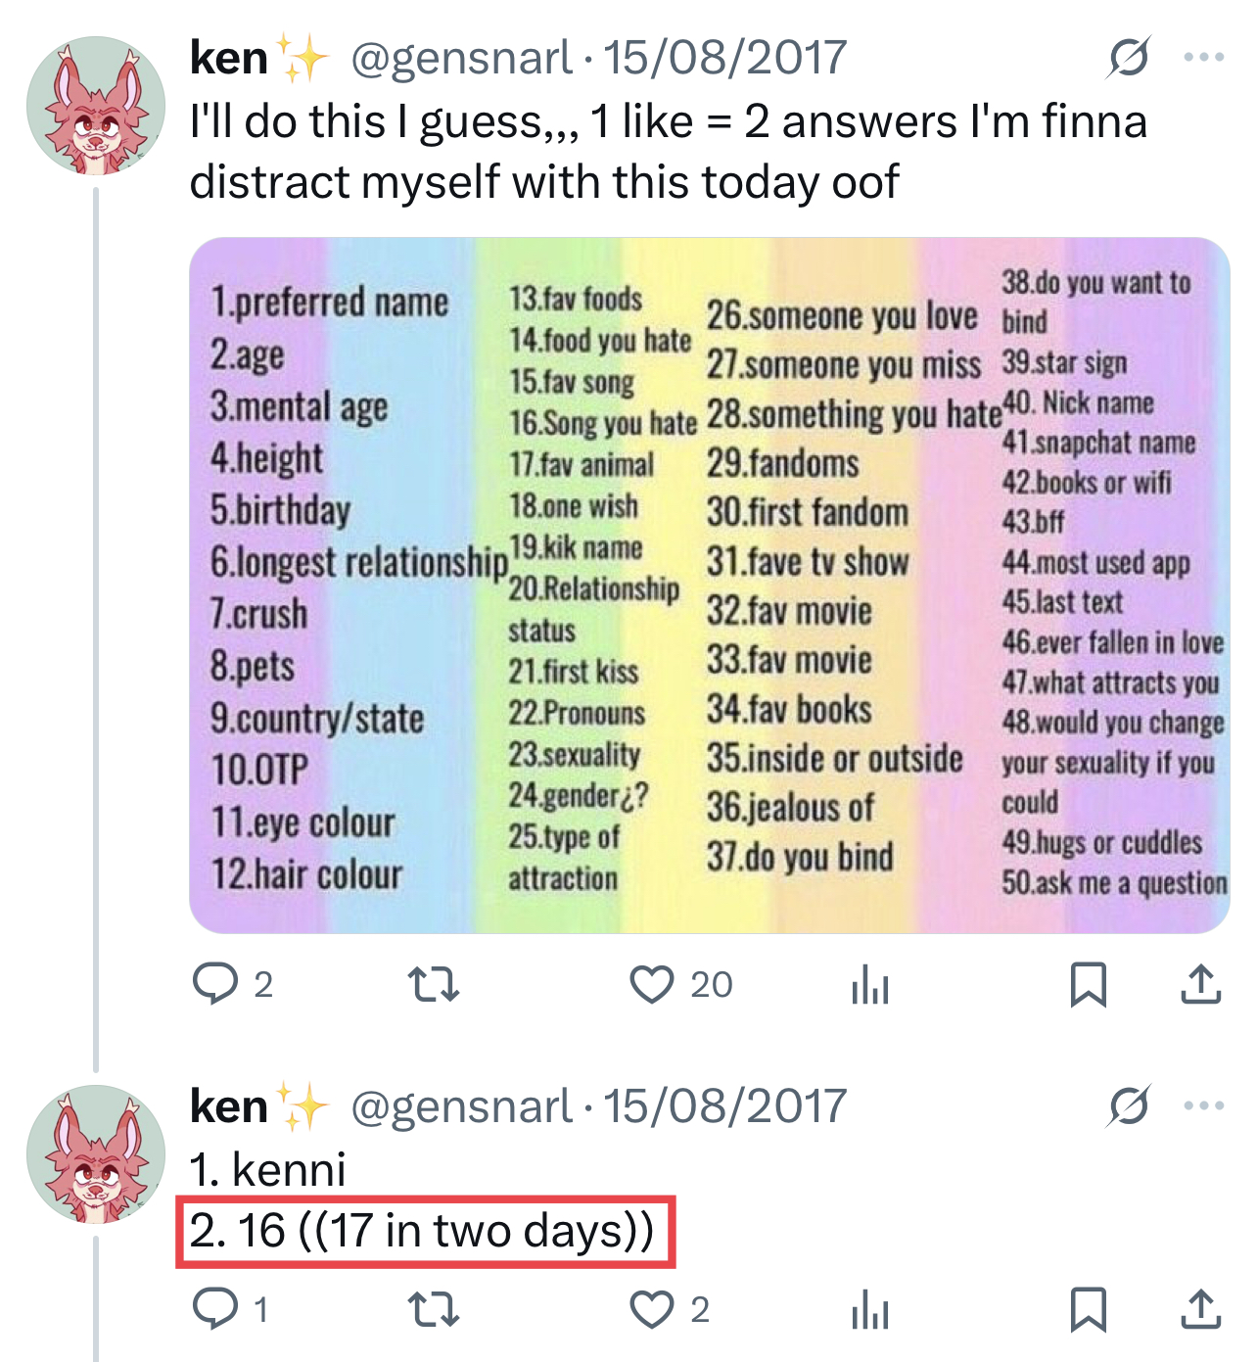The image size is (1257, 1362).
Task: View analytics of the first tweet
Action: pyautogui.click(x=869, y=984)
